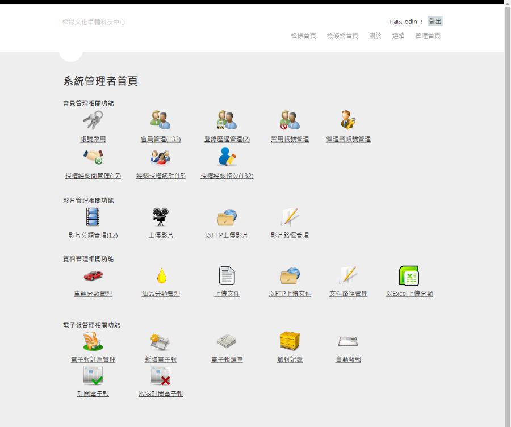Open 會員管理 users icon

pyautogui.click(x=161, y=120)
